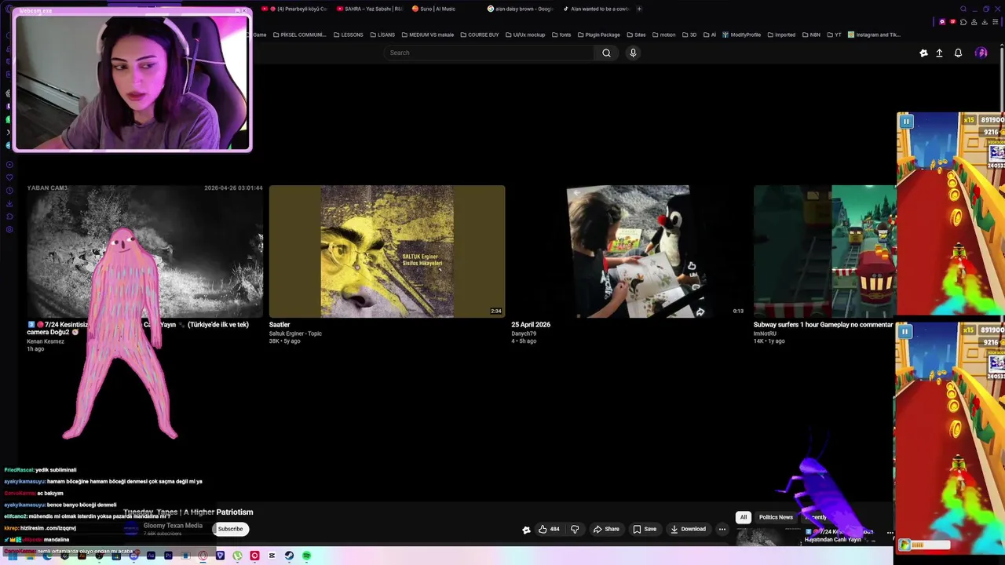The height and width of the screenshot is (565, 1005).
Task: Click the gear-flower icon left of the like button
Action: click(x=526, y=530)
